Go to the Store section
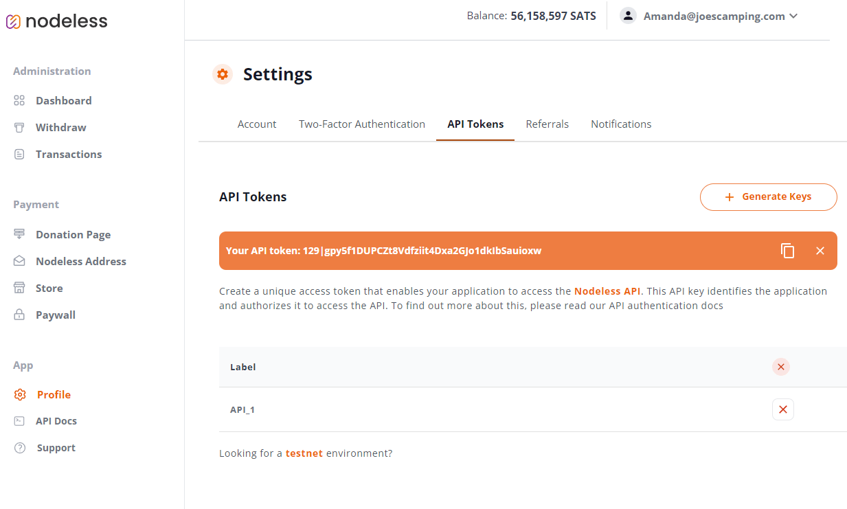847x509 pixels. pyautogui.click(x=49, y=288)
